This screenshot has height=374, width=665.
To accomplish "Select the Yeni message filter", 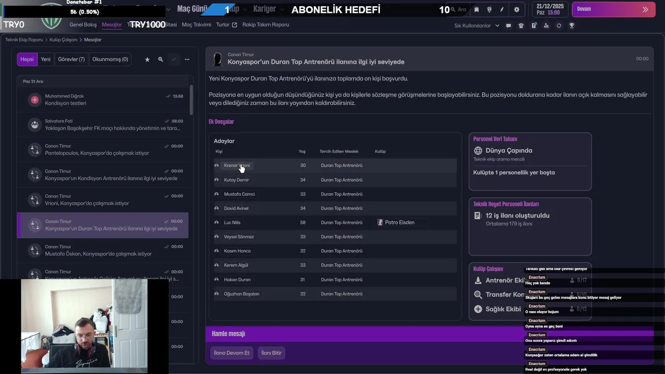I will [46, 59].
